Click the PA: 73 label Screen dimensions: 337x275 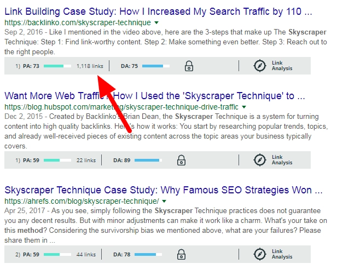click(31, 66)
